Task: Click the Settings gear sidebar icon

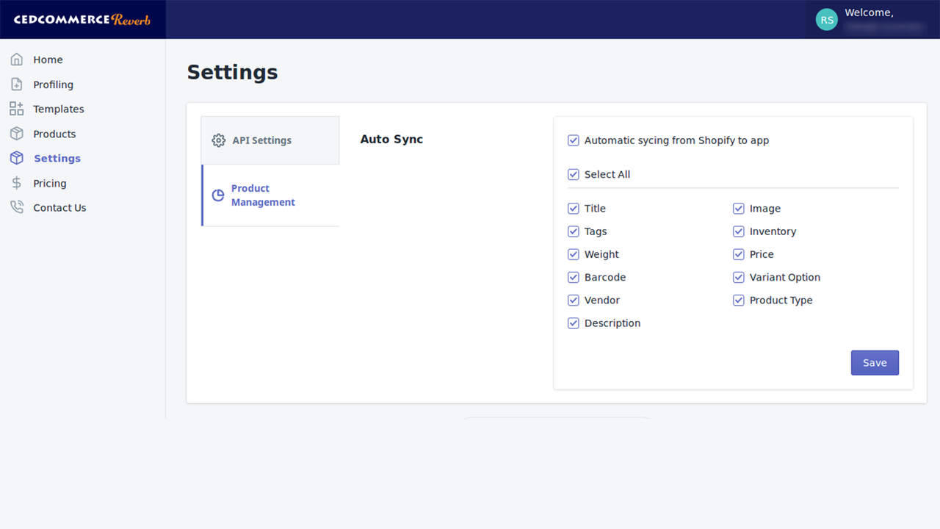Action: [16, 157]
